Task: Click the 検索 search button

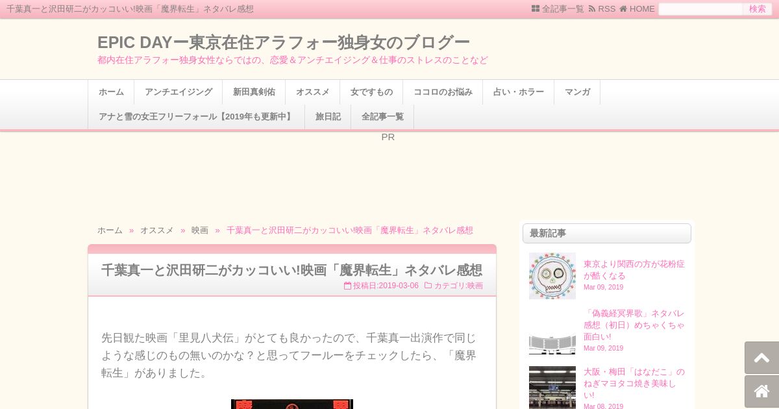Action: click(758, 9)
